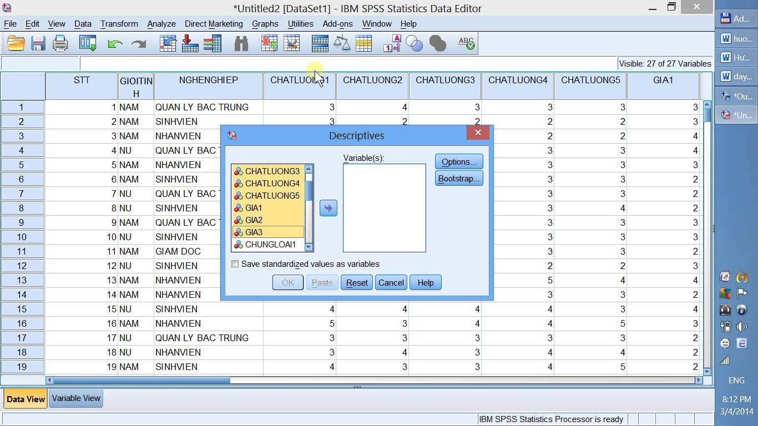The width and height of the screenshot is (758, 426).
Task: Click the Options... button in Descriptives
Action: point(459,161)
